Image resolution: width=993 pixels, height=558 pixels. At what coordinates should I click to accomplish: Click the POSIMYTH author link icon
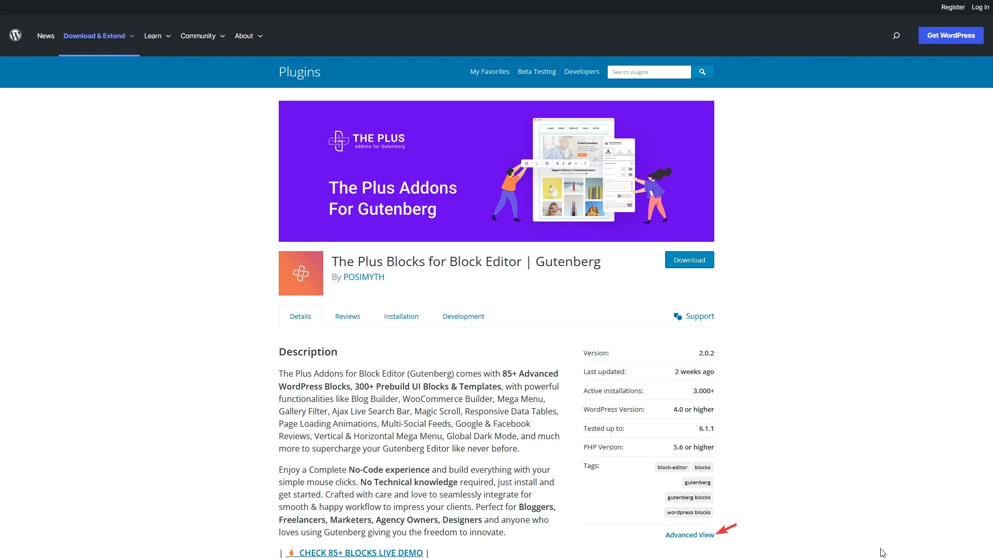[x=364, y=276]
